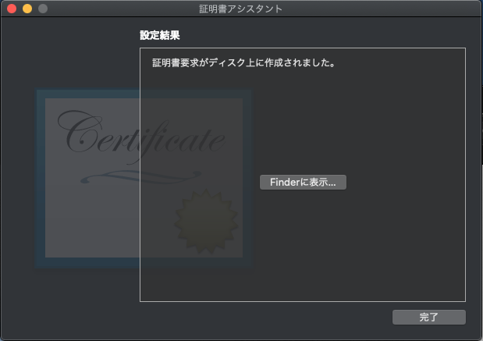Image resolution: width=483 pixels, height=341 pixels.
Task: Click the 設定結果 heading
Action: coord(160,35)
